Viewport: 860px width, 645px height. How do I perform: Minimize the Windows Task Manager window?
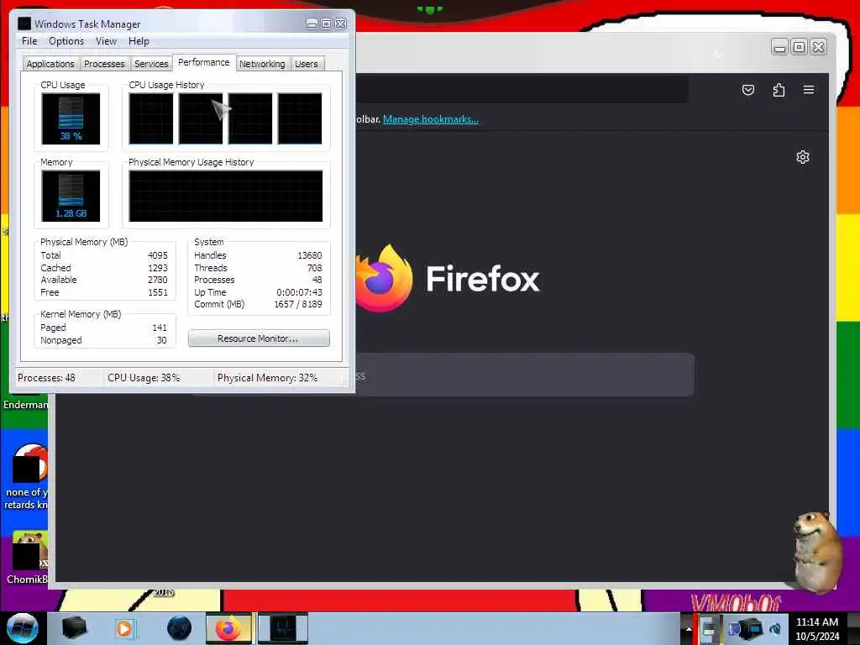(x=312, y=24)
